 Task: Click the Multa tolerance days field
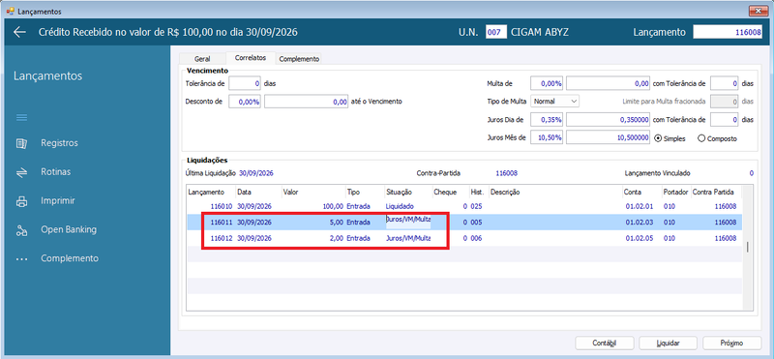pyautogui.click(x=725, y=83)
